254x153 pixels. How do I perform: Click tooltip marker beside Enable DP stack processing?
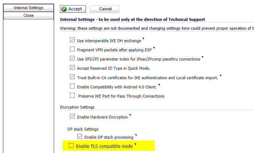pos(136,135)
